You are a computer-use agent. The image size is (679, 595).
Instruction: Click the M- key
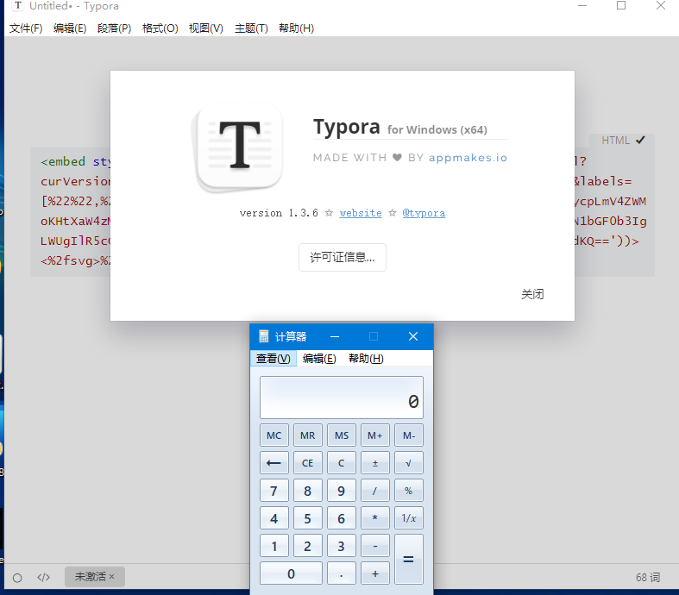(x=409, y=435)
